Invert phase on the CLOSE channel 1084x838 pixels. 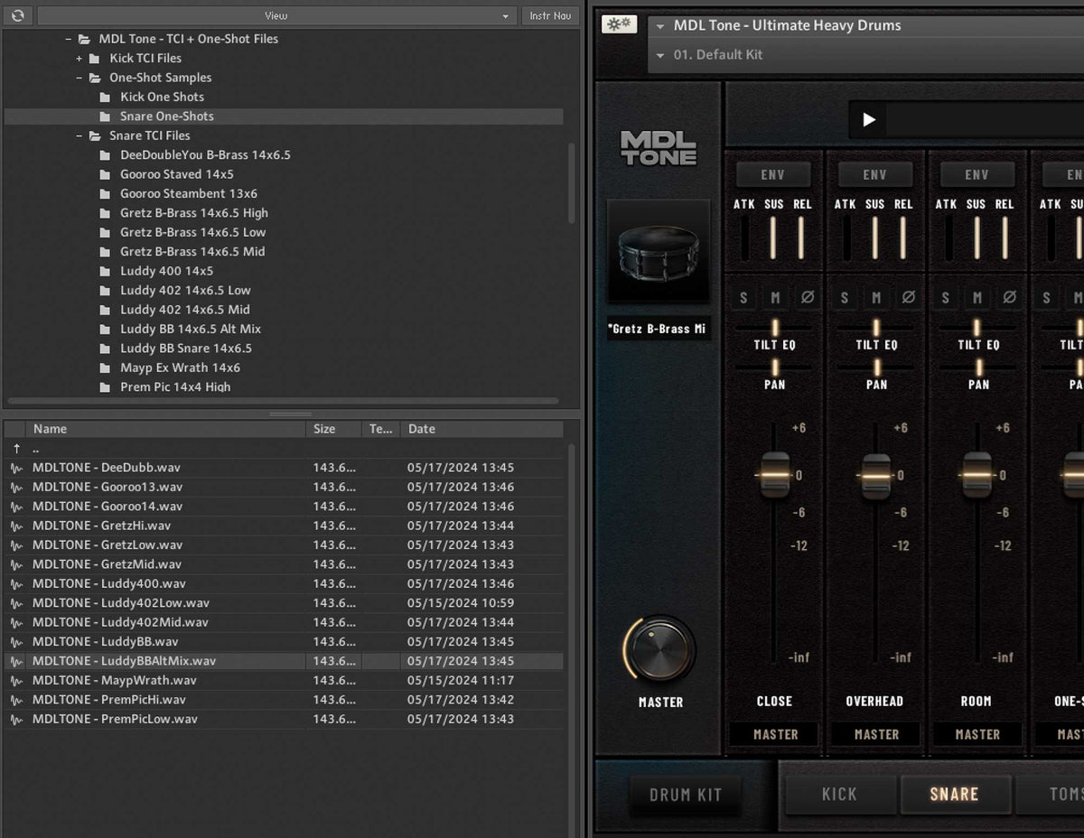pos(807,297)
